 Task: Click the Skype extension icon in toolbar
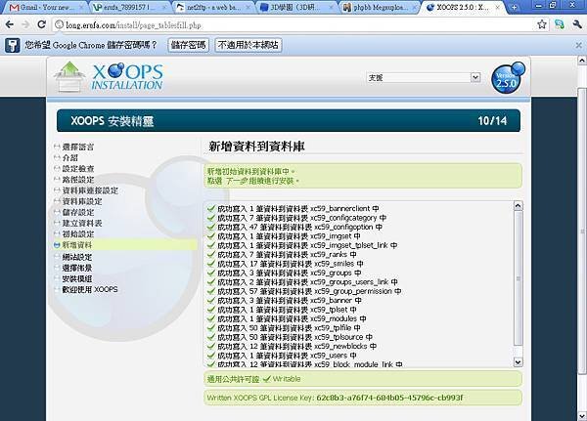(560, 24)
